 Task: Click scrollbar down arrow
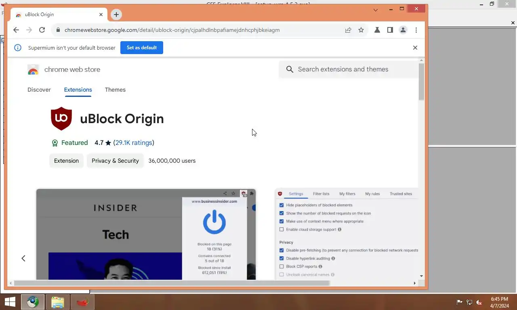pos(421,276)
